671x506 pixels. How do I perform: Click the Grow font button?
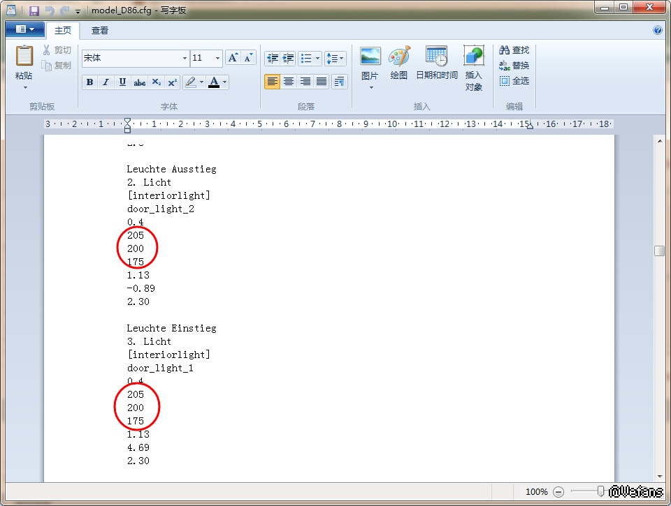pos(233,58)
